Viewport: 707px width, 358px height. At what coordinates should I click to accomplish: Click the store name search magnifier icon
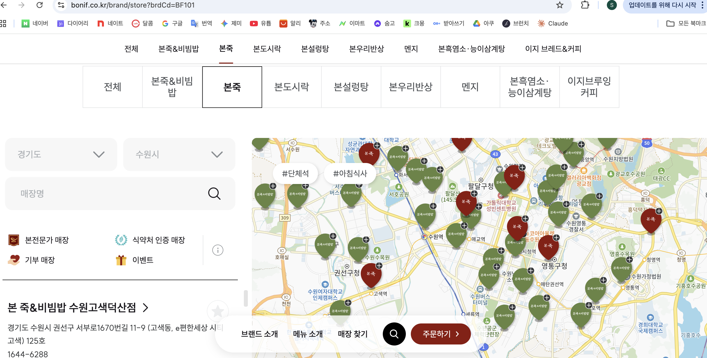click(x=214, y=194)
